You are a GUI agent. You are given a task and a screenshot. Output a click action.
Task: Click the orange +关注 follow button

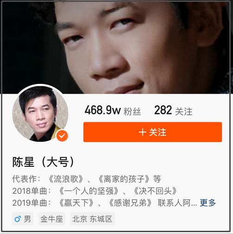pyautogui.click(x=152, y=132)
